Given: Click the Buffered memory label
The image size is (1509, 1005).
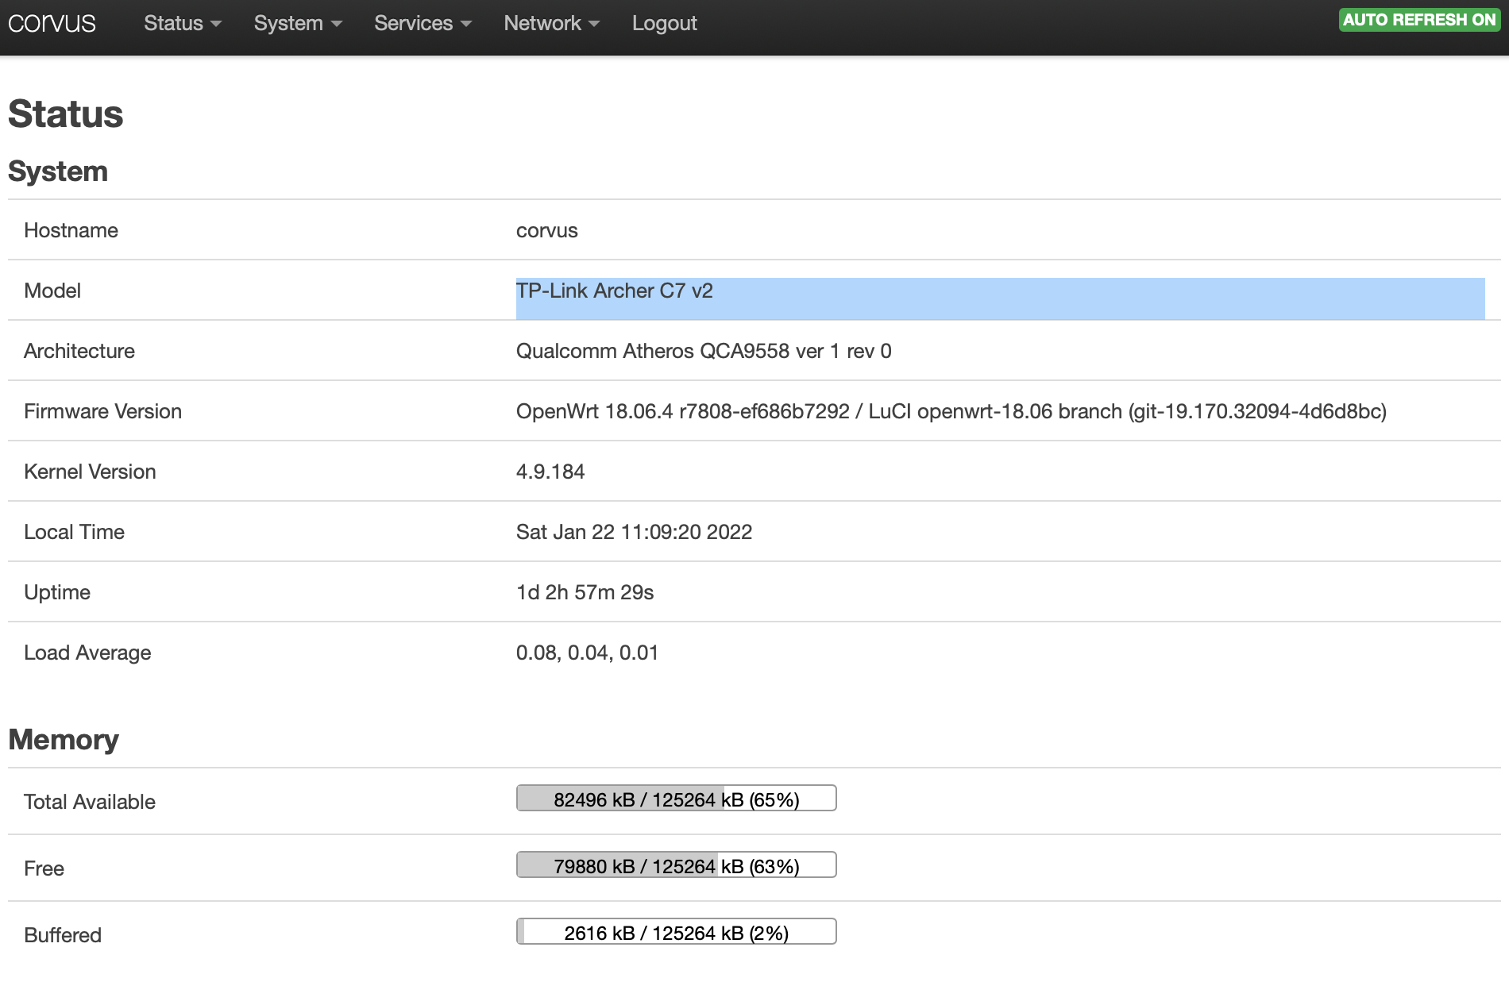Looking at the screenshot, I should coord(63,935).
